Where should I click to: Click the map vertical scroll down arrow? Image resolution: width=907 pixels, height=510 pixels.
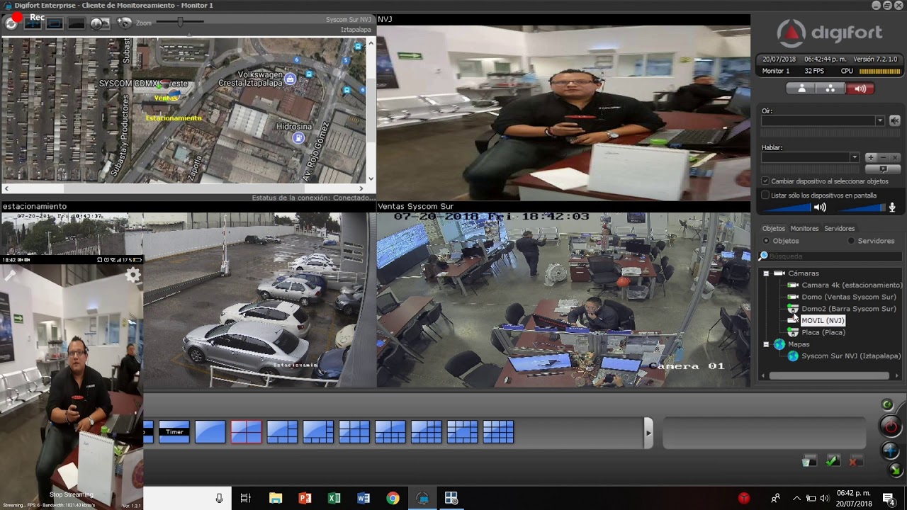(x=370, y=178)
